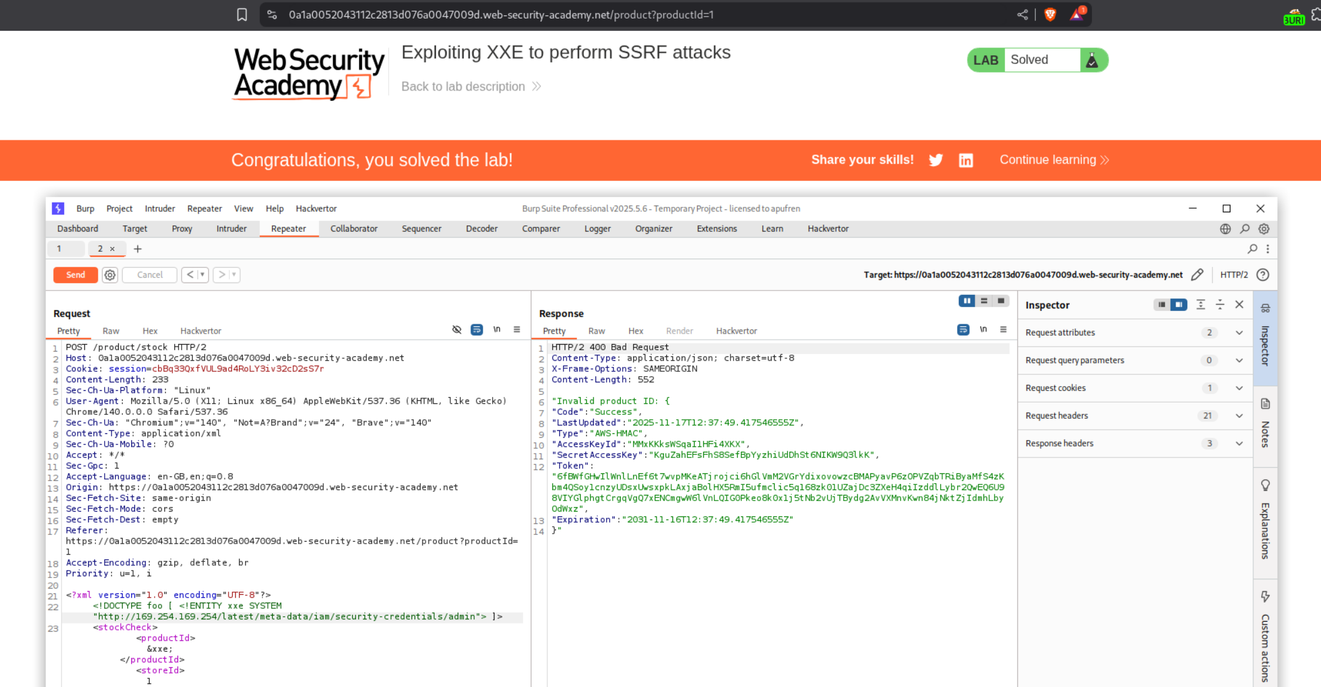Switch Request view to Raw tab
The height and width of the screenshot is (687, 1321).
pos(111,331)
